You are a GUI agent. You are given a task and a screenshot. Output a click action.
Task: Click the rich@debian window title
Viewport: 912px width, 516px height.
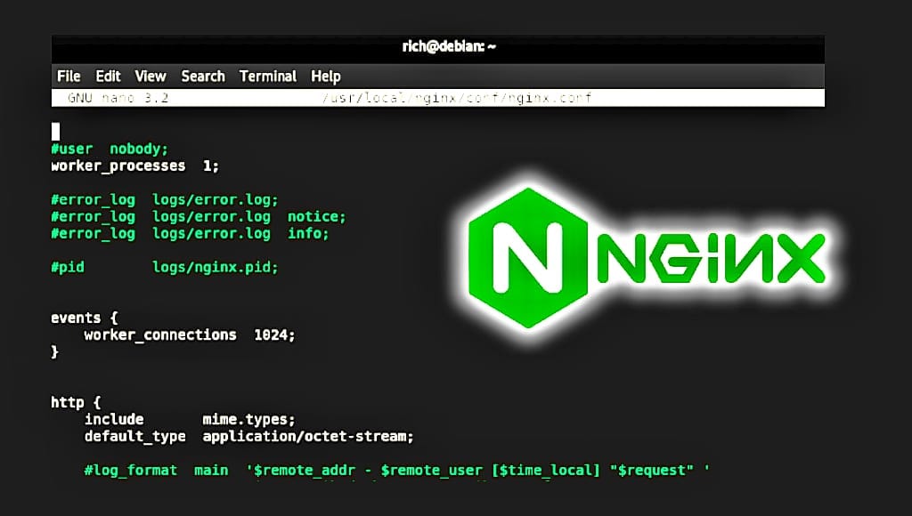point(449,46)
